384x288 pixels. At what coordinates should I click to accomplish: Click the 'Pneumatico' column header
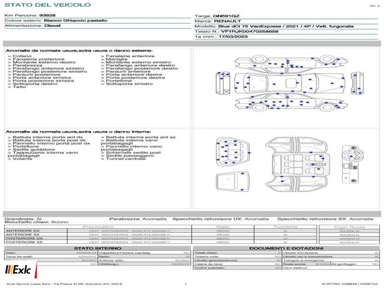[98, 227]
